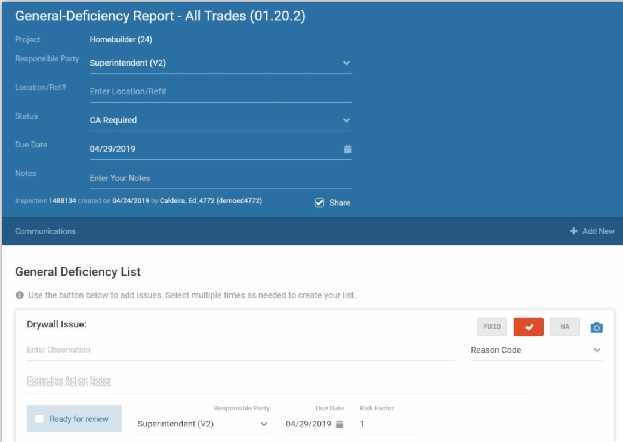623x442 pixels.
Task: Mark Drywall Issue as NA
Action: coord(565,327)
